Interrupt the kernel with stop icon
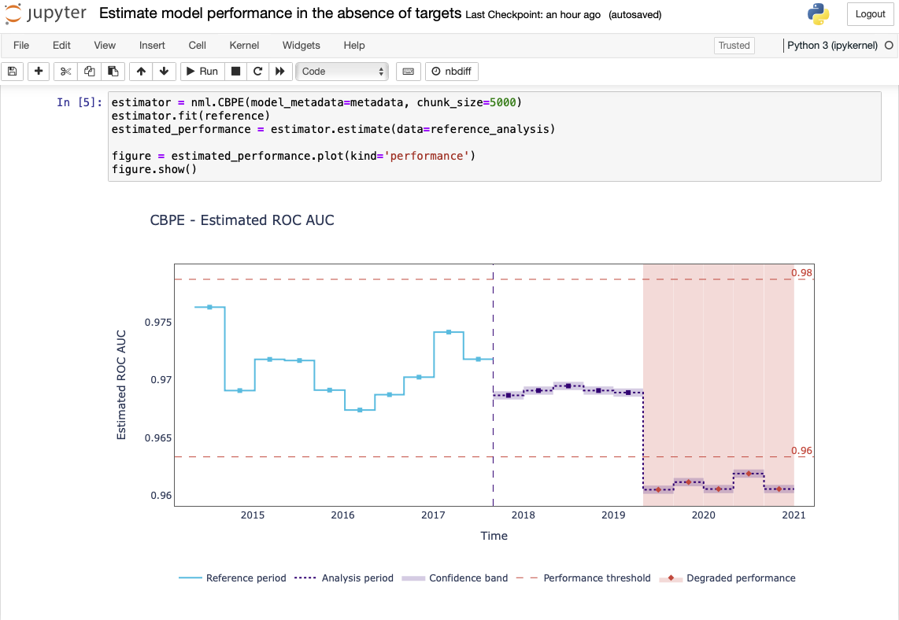The height and width of the screenshot is (620, 899). (x=235, y=71)
